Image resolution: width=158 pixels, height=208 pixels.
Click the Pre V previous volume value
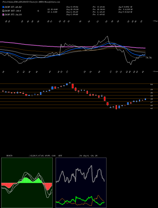coord(126,9)
